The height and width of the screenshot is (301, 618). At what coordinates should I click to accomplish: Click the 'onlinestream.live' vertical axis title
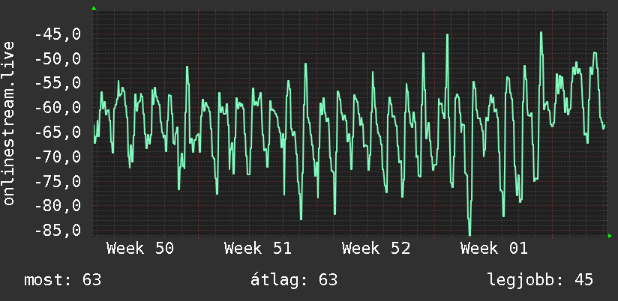(x=9, y=123)
